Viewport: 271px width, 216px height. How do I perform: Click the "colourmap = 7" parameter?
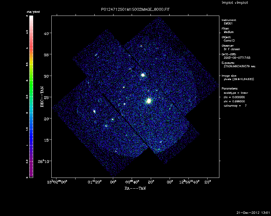(x=235, y=106)
